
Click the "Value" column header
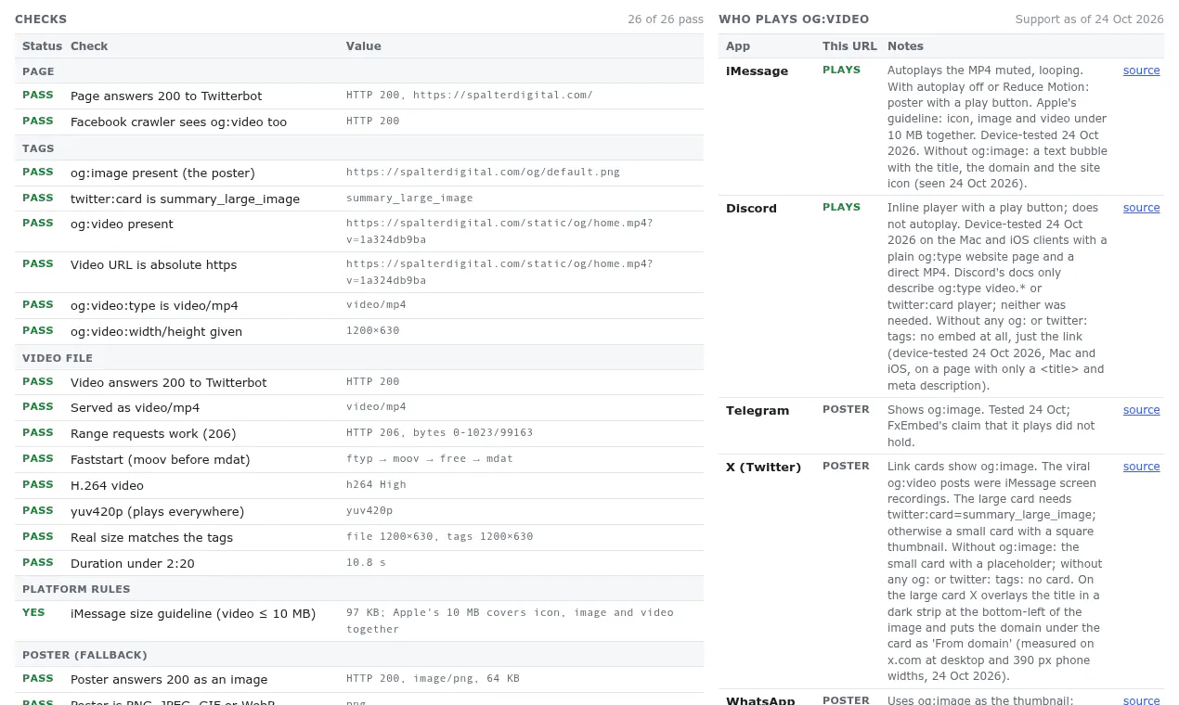pos(364,46)
